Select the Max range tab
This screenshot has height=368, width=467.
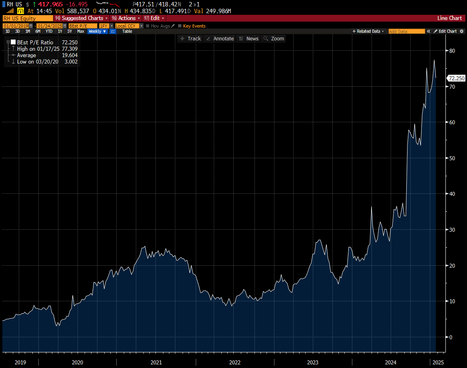(81, 31)
